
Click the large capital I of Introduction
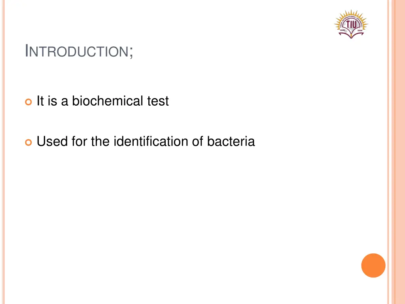tap(26, 50)
